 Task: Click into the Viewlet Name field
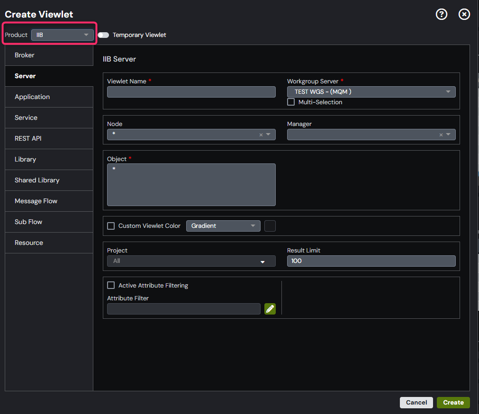tap(191, 92)
